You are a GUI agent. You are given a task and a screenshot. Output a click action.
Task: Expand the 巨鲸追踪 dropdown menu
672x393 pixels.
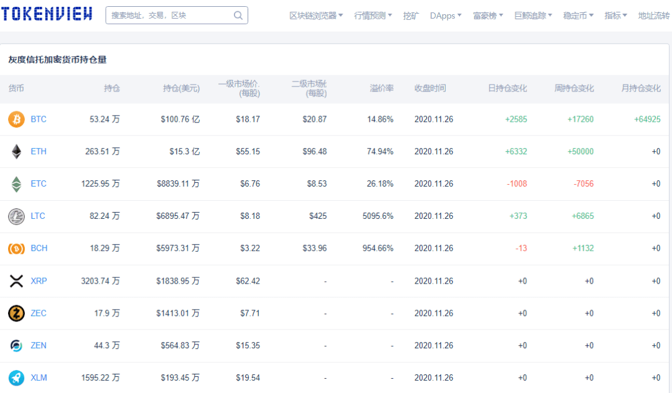[533, 16]
